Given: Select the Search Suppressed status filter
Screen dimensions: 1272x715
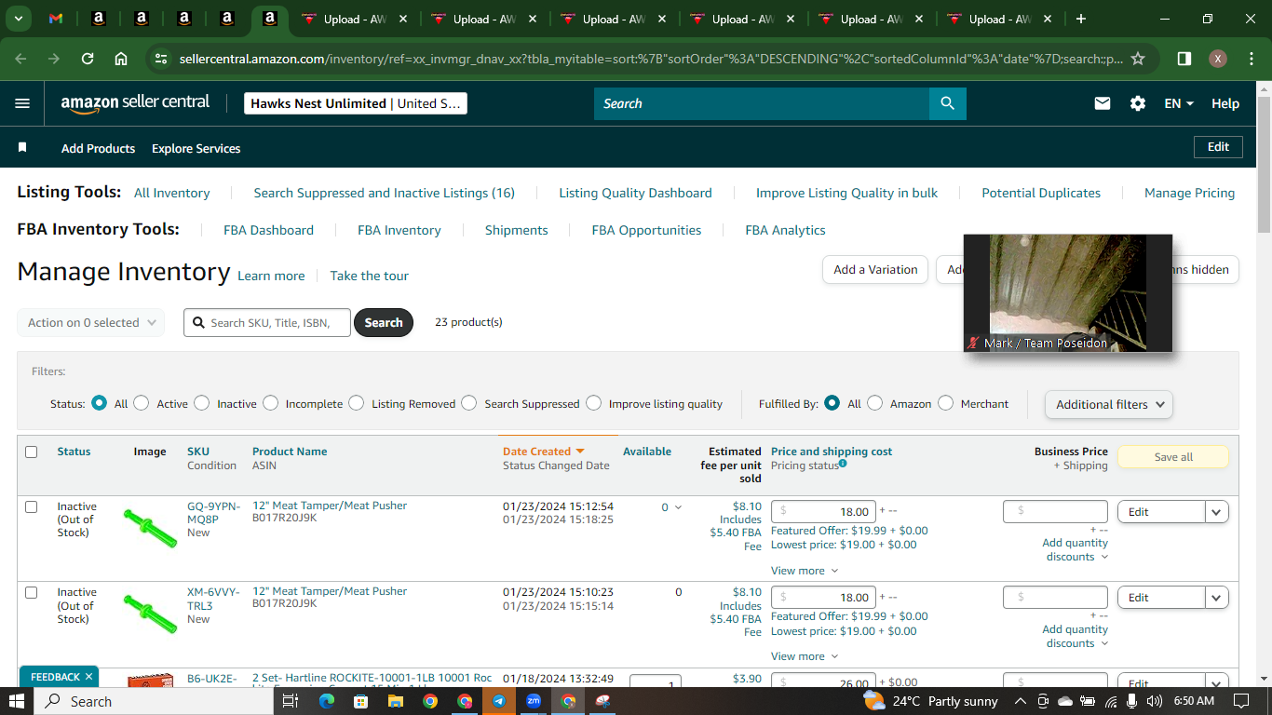Looking at the screenshot, I should click(x=469, y=403).
